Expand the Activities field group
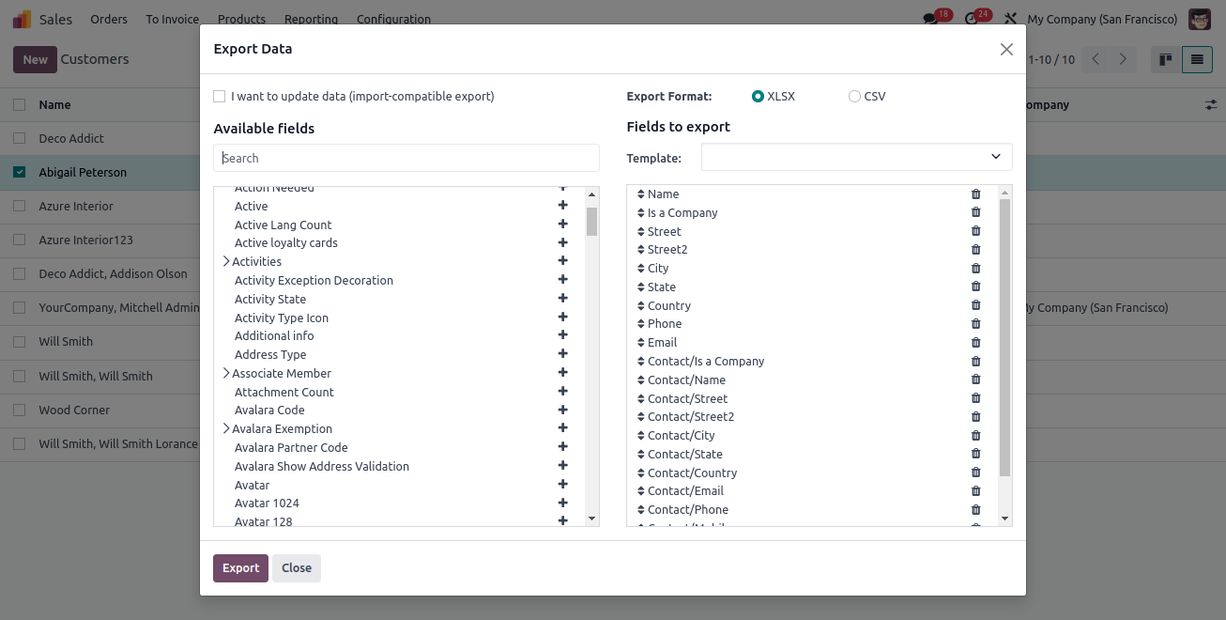 [x=226, y=261]
